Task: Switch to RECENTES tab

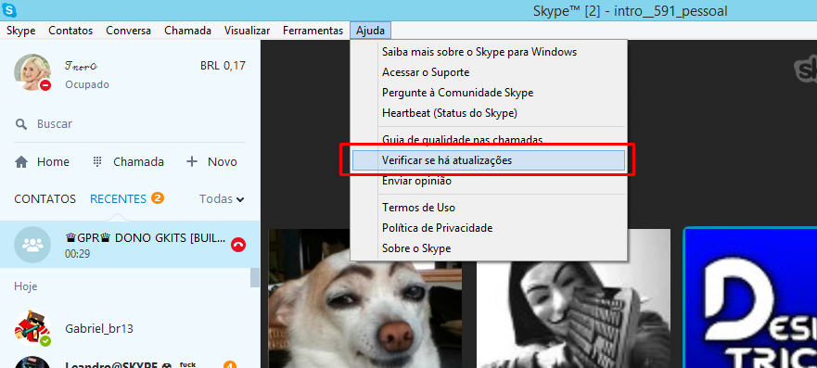Action: click(x=118, y=199)
